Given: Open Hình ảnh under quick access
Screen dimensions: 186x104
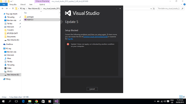Looking at the screenshot, I should point(11,27).
